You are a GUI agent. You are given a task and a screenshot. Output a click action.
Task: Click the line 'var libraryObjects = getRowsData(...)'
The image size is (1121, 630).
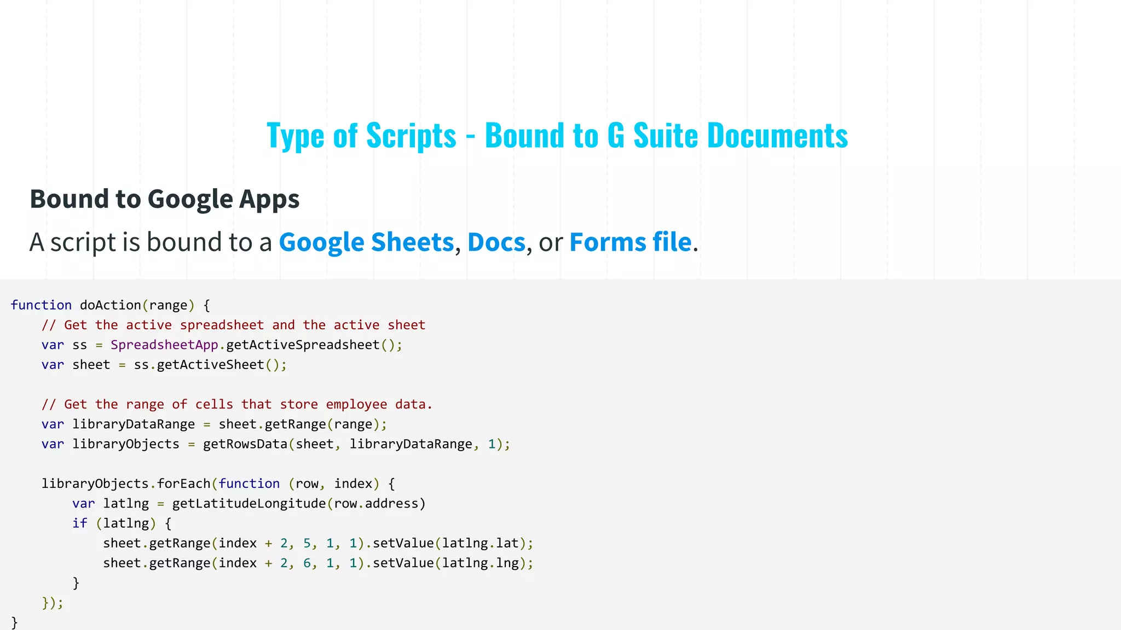276,444
